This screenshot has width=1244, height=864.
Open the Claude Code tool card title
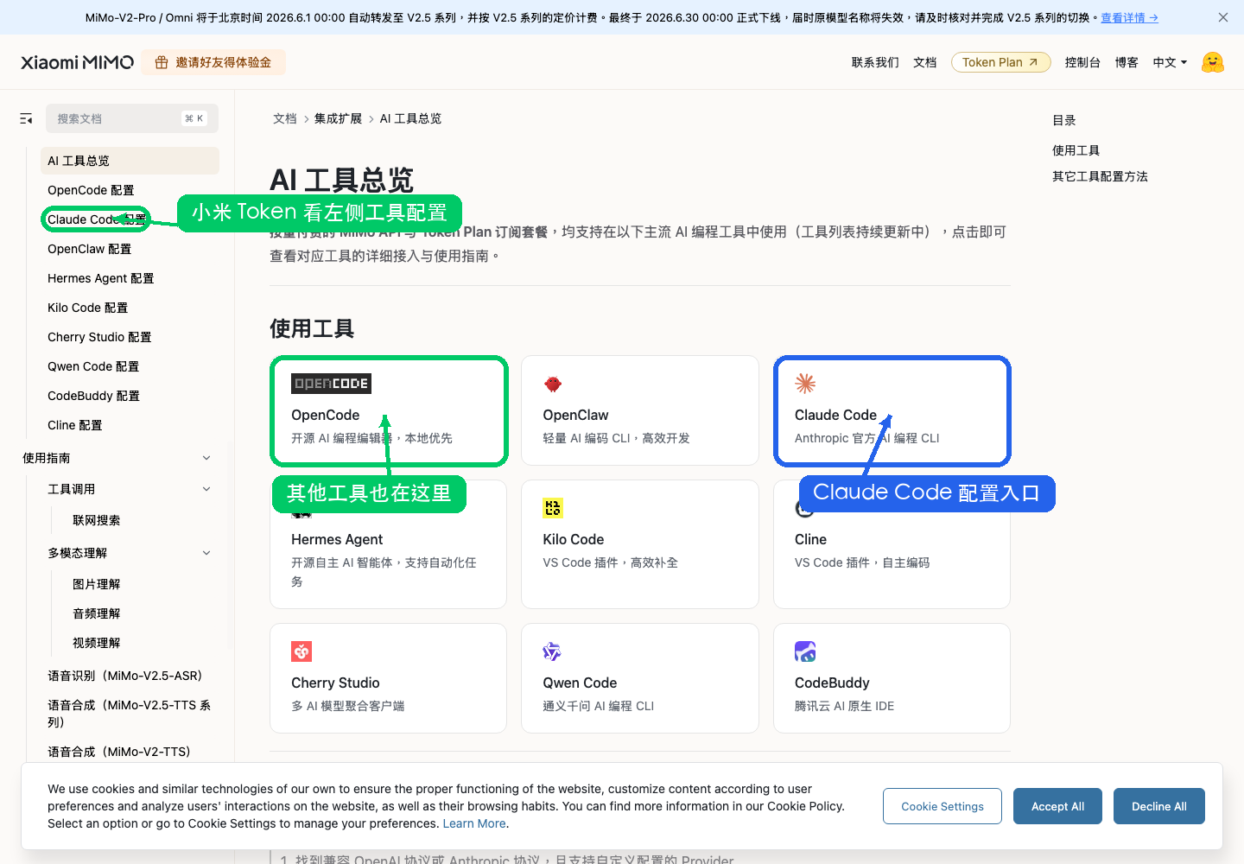[835, 415]
